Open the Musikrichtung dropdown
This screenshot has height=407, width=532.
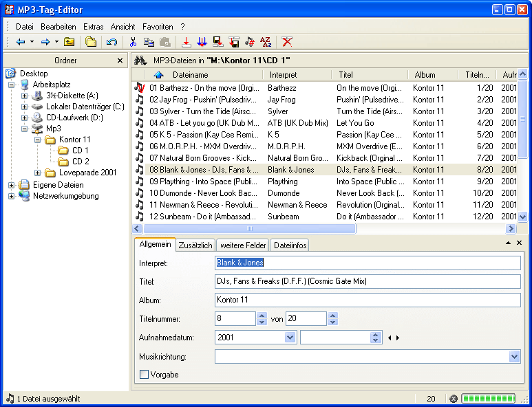[514, 356]
